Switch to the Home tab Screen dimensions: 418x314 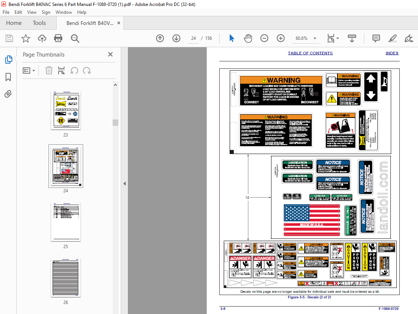tap(14, 23)
